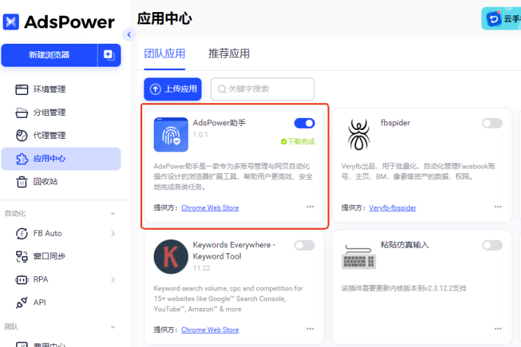Image resolution: width=521 pixels, height=347 pixels.
Task: Click the Keywords Everywhere K app icon
Action: (x=171, y=257)
